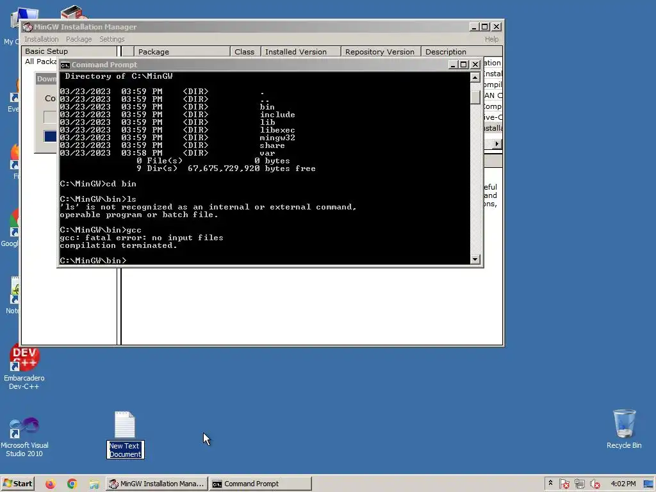Click Command Prompt scrollbar down arrow
Screen dimensions: 656x492
coord(475,259)
